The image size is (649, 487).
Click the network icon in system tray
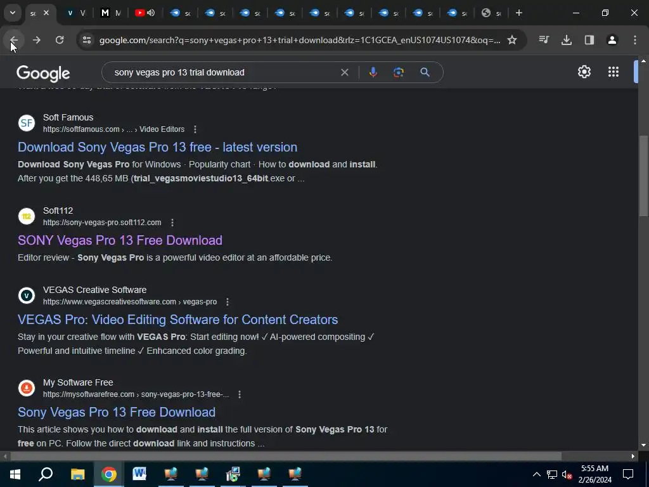point(552,474)
